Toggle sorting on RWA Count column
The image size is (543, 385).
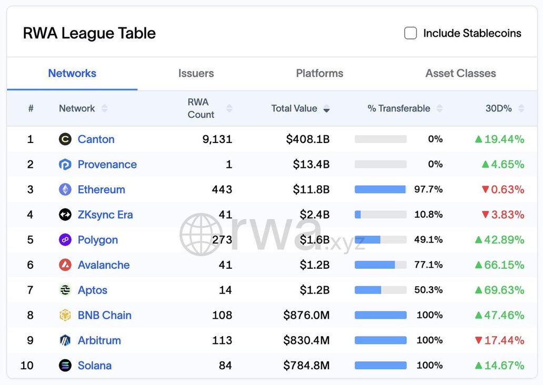click(229, 108)
